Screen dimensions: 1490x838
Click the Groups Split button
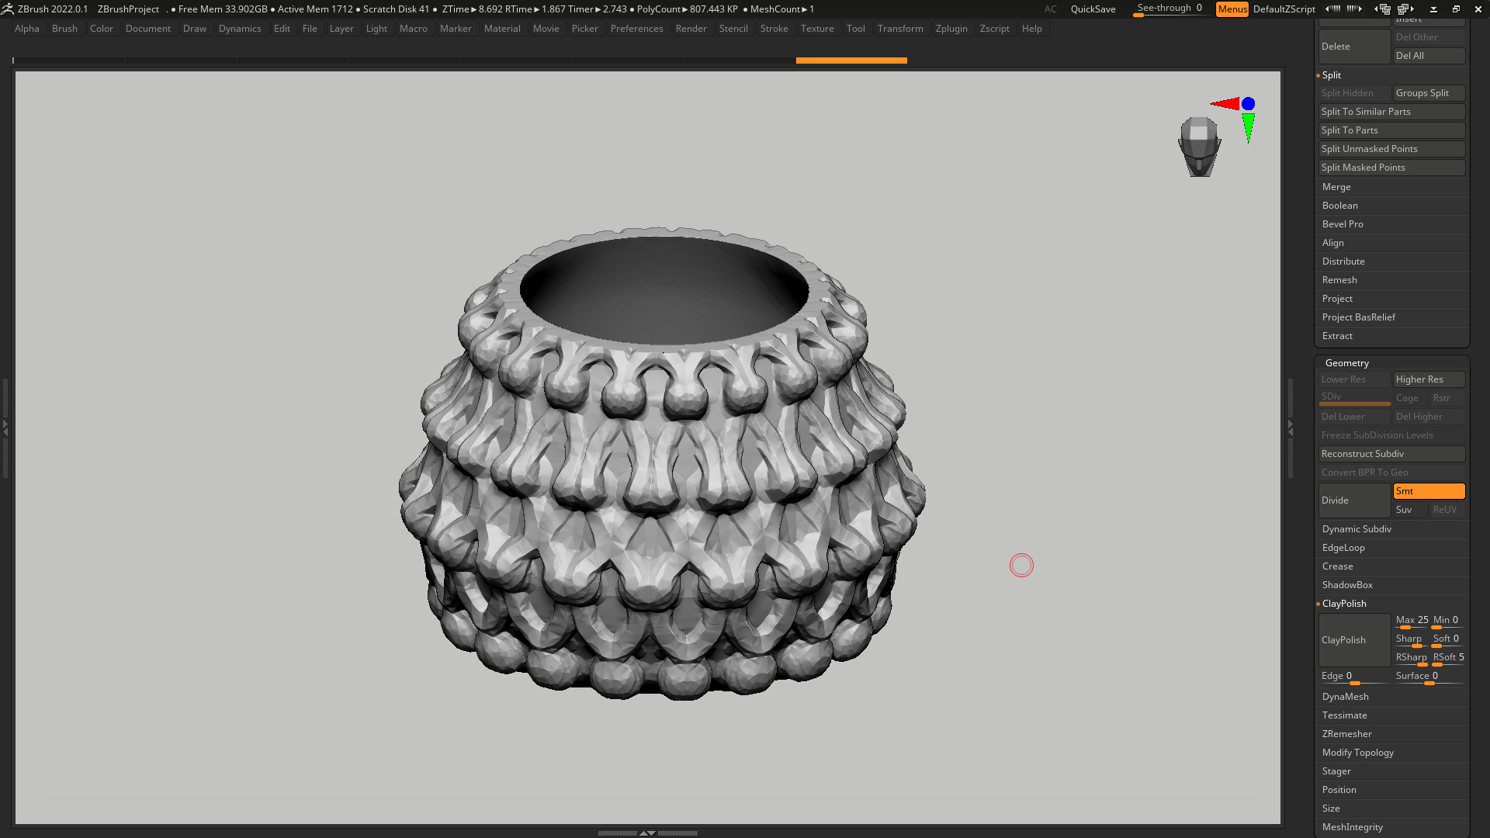pos(1429,93)
